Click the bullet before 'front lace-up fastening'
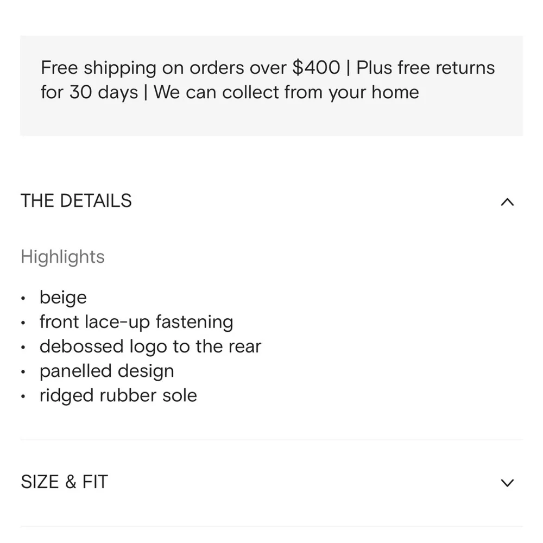This screenshot has width=543, height=543. pyautogui.click(x=23, y=323)
